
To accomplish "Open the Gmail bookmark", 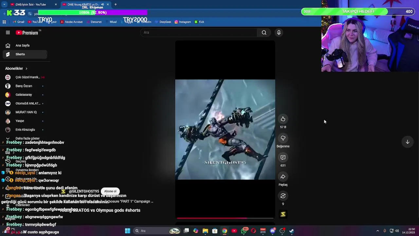I will point(18,22).
